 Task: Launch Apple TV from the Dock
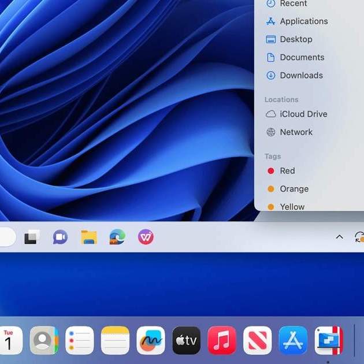coord(187,340)
